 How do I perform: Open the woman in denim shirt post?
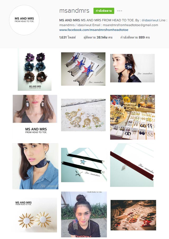point(35,166)
